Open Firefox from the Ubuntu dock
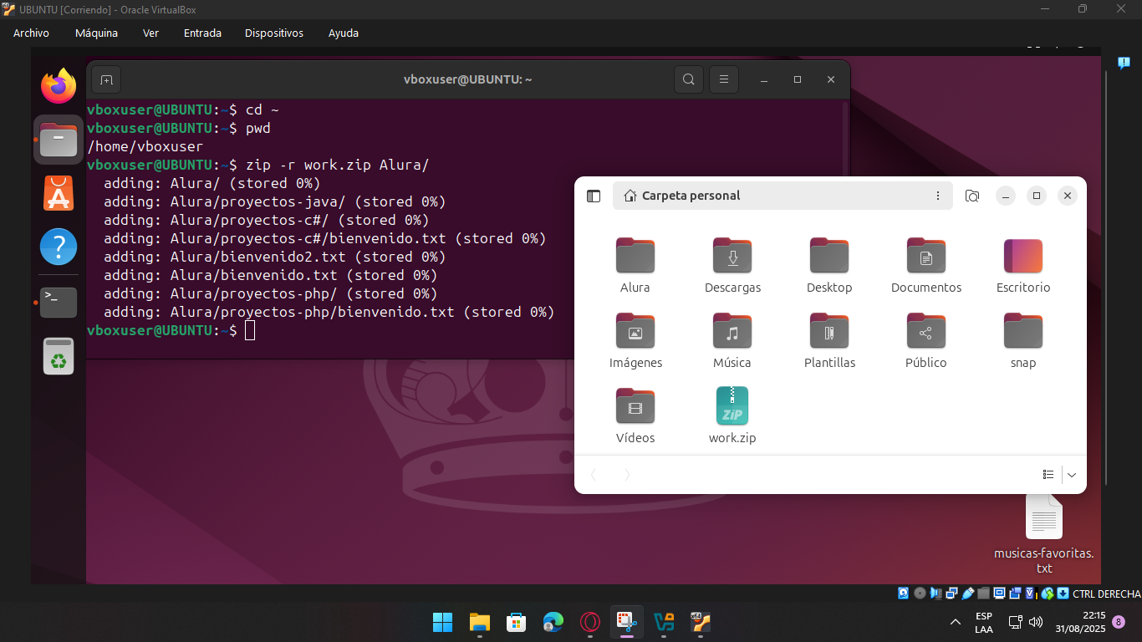The height and width of the screenshot is (642, 1142). click(58, 86)
